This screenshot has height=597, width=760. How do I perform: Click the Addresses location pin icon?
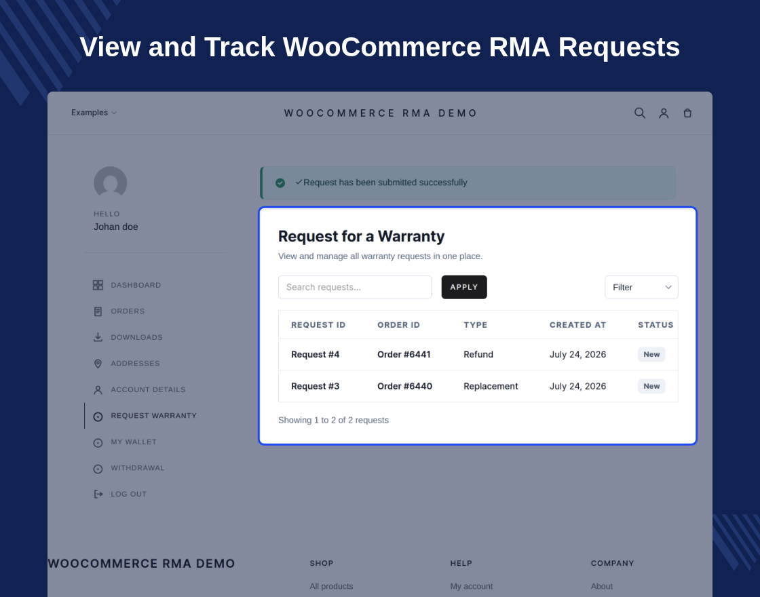click(98, 364)
